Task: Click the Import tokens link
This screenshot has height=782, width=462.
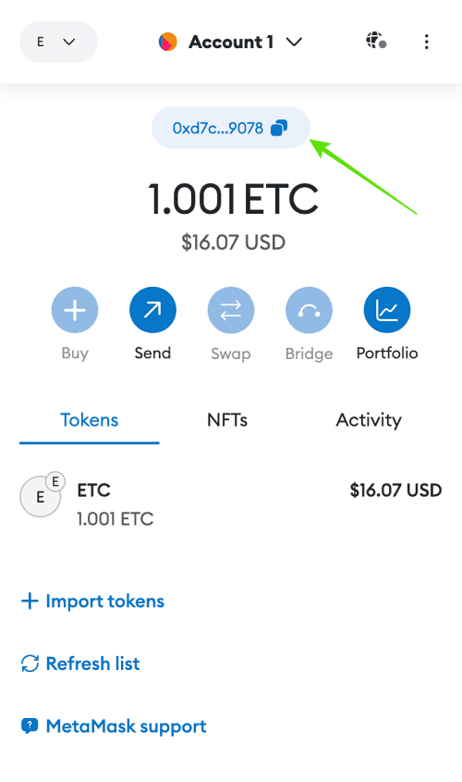Action: (x=92, y=601)
